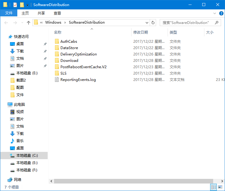This screenshot has height=191, width=225.
Task: Select 网络 in the navigation pane
Action: tap(18, 180)
